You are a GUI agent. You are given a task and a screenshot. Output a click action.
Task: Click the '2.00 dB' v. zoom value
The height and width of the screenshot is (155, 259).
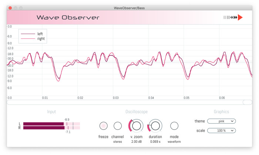(x=137, y=142)
